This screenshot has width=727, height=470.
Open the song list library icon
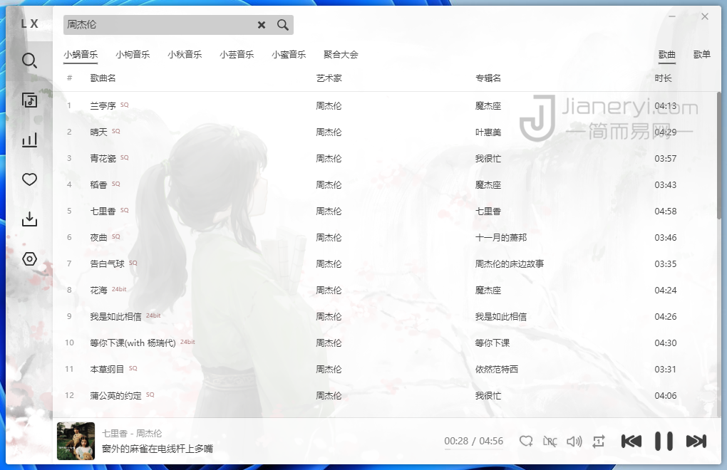pos(29,100)
